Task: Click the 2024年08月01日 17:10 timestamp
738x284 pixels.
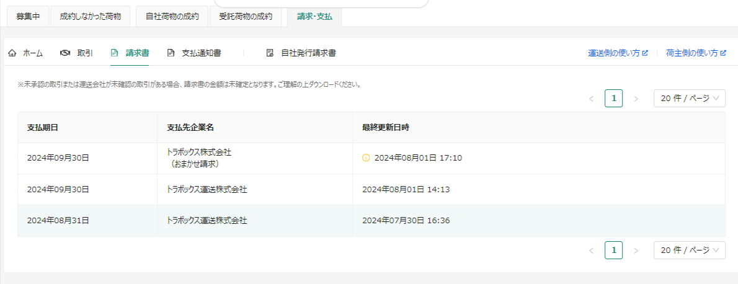Action: (x=419, y=158)
